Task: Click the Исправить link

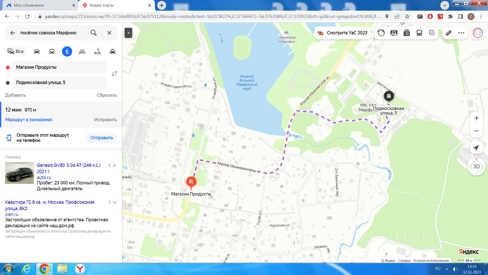Action: [x=106, y=120]
